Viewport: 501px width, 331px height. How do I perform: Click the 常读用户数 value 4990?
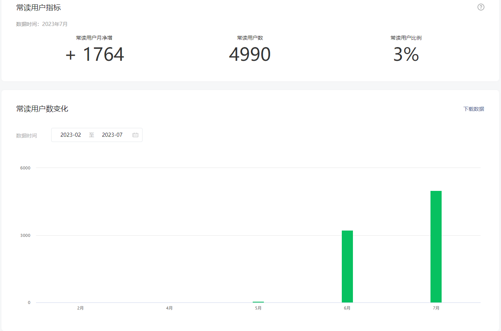pos(250,54)
